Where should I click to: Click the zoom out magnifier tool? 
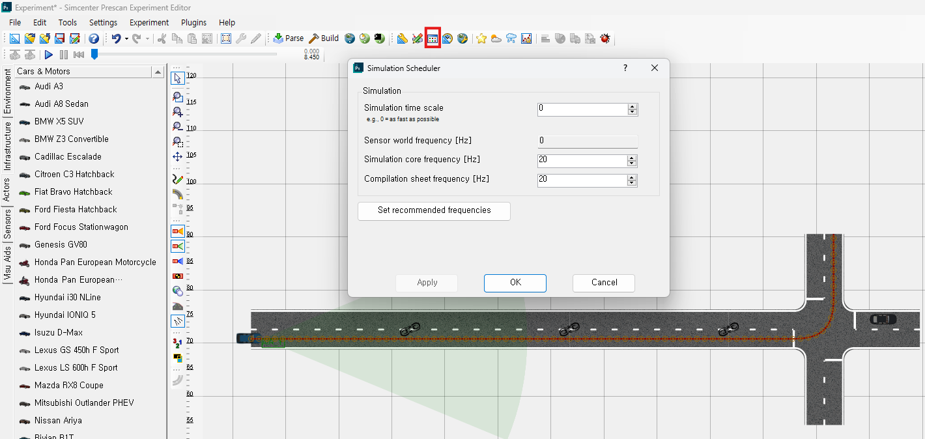point(177,127)
